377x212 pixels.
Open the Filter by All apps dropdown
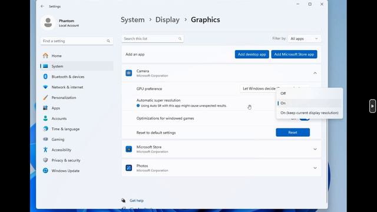(305, 39)
